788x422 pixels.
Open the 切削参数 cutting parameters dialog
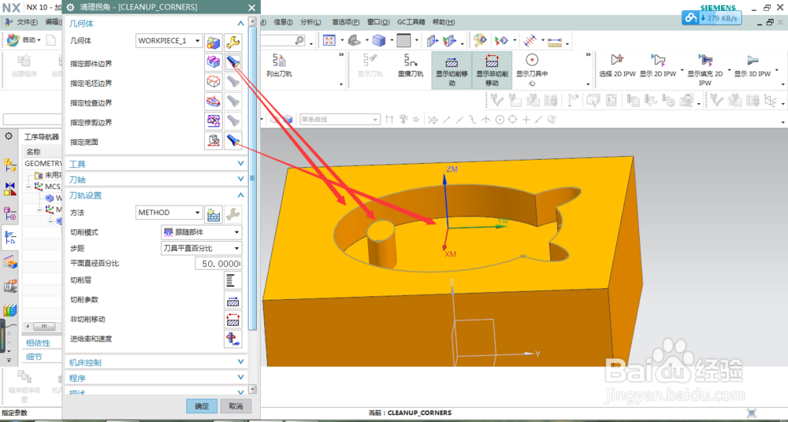(232, 300)
